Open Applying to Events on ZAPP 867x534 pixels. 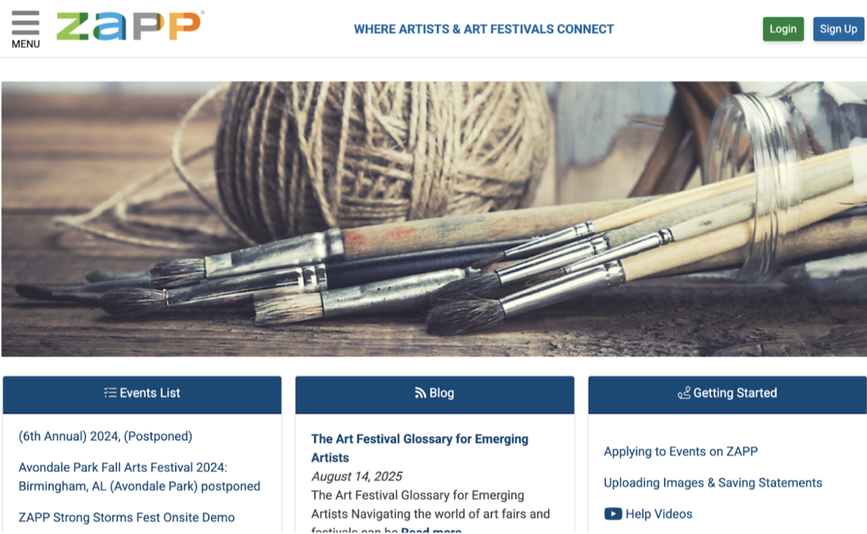[x=680, y=451]
